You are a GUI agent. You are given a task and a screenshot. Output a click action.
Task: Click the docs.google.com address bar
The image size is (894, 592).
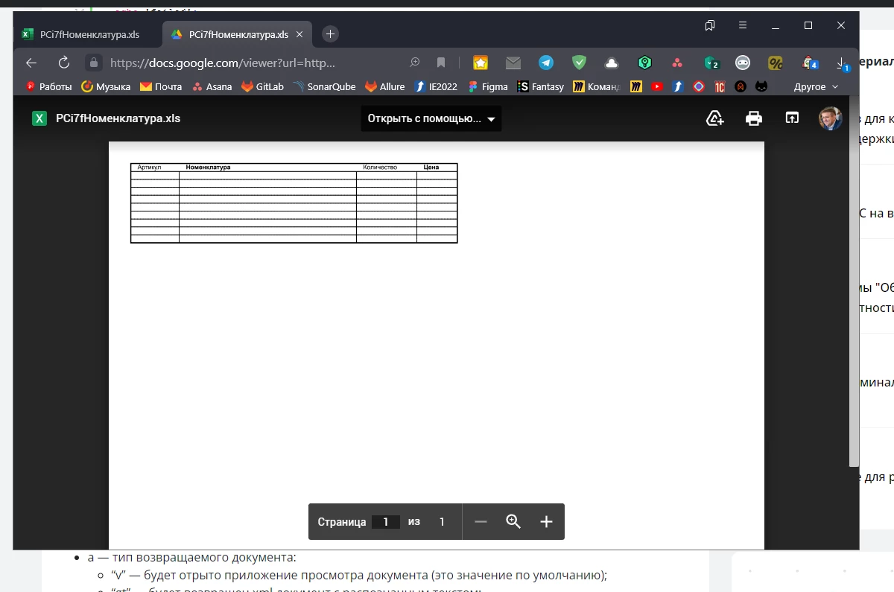(223, 63)
